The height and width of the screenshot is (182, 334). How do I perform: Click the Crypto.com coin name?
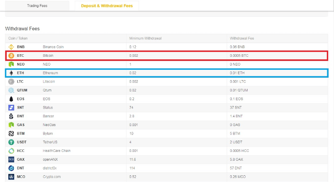click(x=52, y=177)
